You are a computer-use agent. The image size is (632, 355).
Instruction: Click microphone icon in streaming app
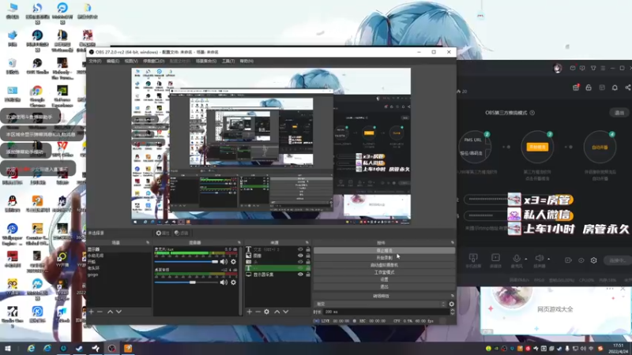(517, 259)
